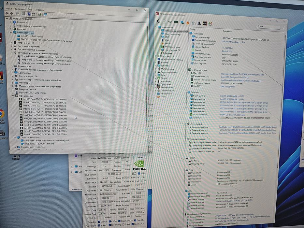
Task: Open Вид menu in Device Manager
Action: pyautogui.click(x=30, y=9)
